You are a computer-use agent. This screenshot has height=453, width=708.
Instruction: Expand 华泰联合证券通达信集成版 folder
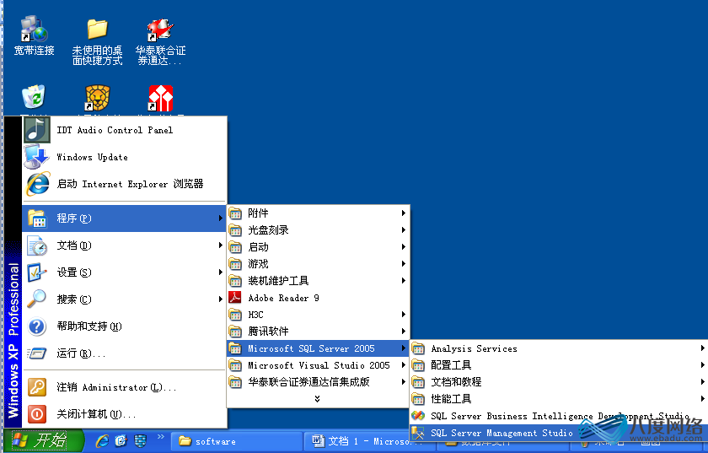point(319,382)
